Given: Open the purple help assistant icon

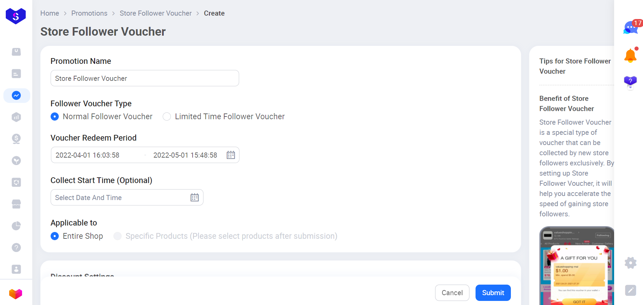Looking at the screenshot, I should coord(630,82).
